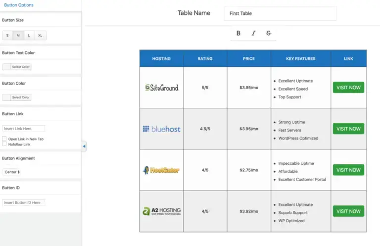
Task: Click the WordPress Optimized feature text
Action: coord(298,138)
